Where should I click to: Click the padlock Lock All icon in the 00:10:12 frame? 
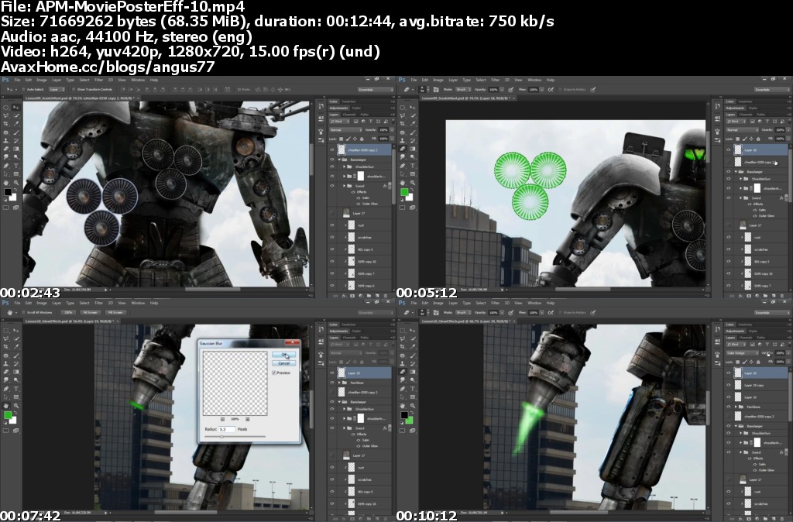[x=758, y=362]
